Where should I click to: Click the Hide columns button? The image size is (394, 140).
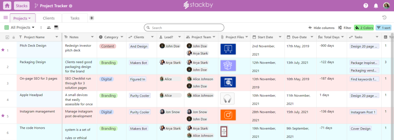(x=321, y=28)
